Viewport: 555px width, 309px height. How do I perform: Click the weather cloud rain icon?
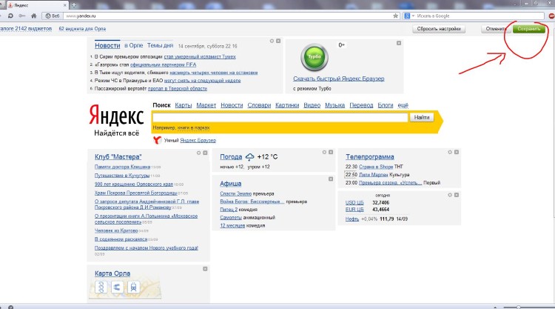[x=250, y=156]
